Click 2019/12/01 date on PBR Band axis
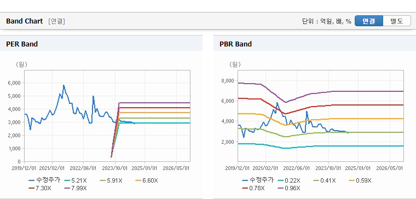 click(238, 168)
